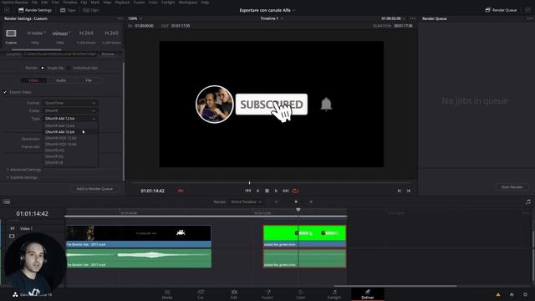Viewport: 535px width, 301px height.
Task: Jump to last frame in viewer
Action: coord(286,191)
